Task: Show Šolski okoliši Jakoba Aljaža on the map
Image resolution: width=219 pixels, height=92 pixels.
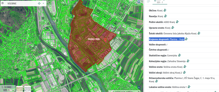Action: (199, 33)
